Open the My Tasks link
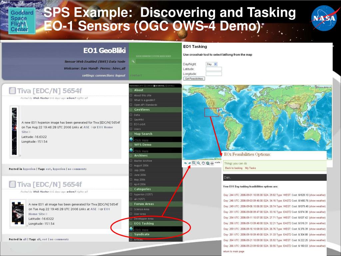This screenshot has width=341, height=256. click(250, 168)
